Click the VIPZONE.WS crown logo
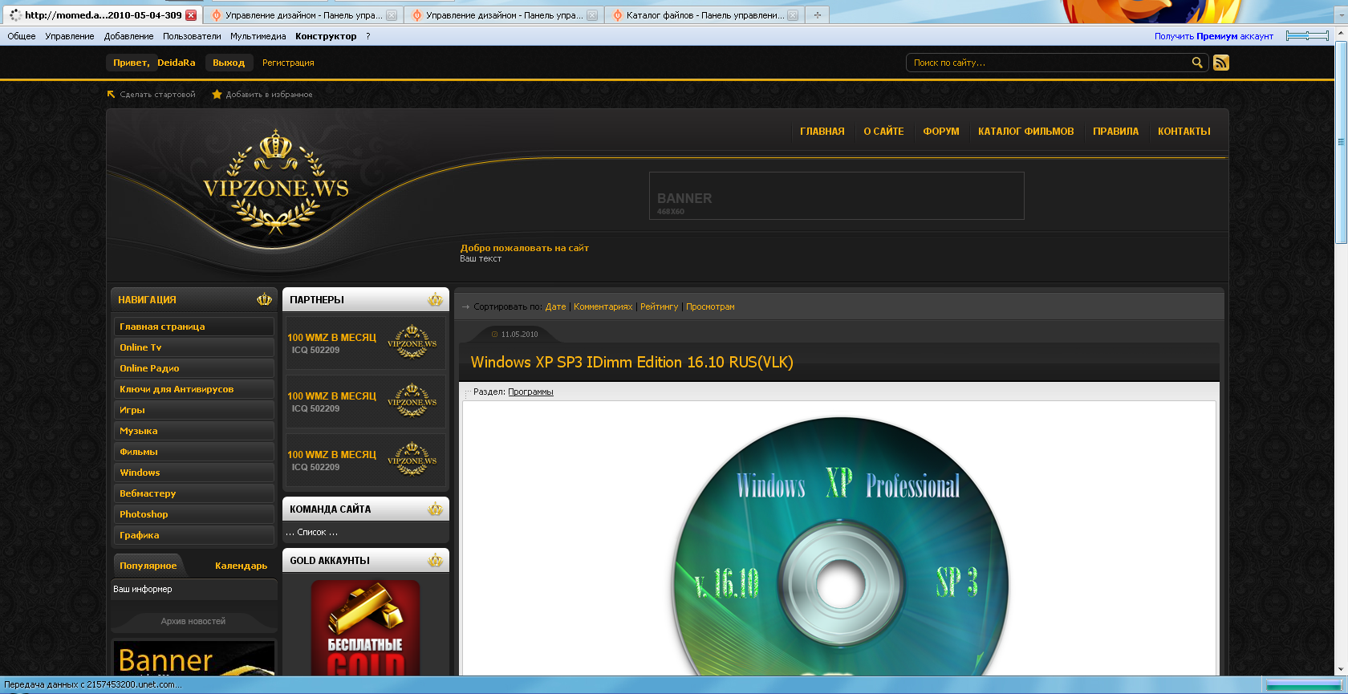This screenshot has height=694, width=1348. tap(275, 181)
